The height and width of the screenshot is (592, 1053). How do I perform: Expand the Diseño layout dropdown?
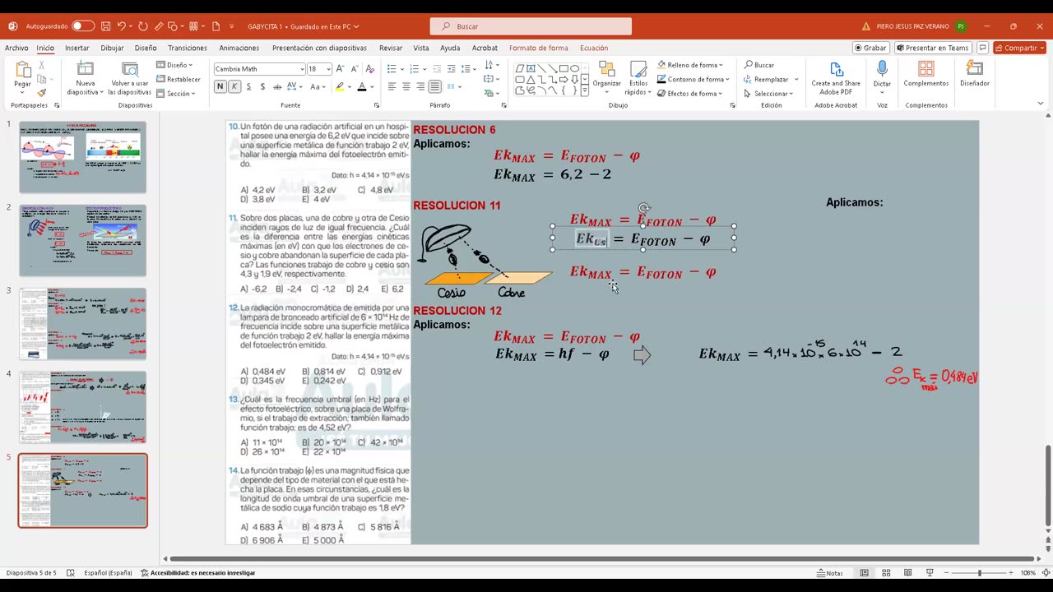[175, 65]
